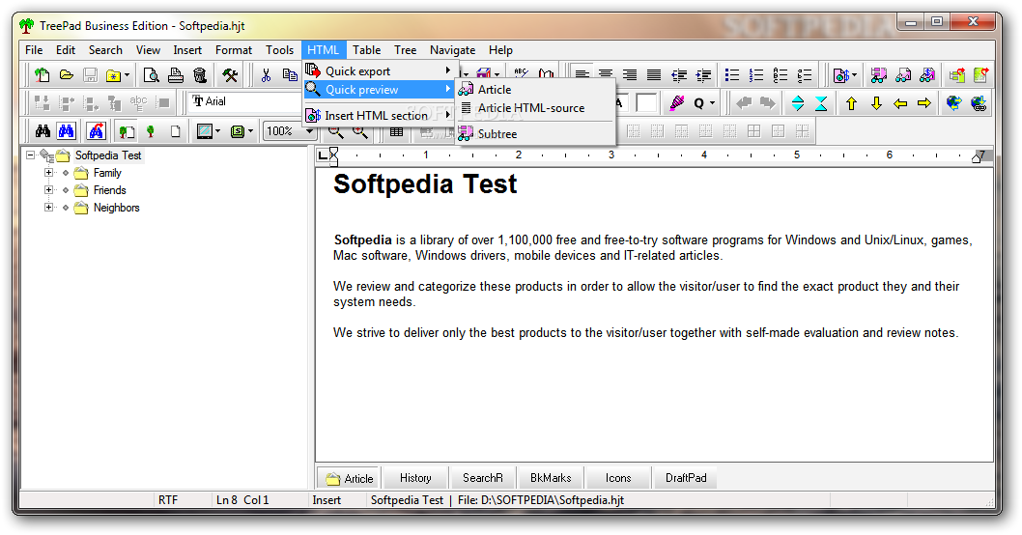Viewport: 1022px width, 535px height.
Task: Open the monitor icon dropdown arrow
Action: (217, 131)
